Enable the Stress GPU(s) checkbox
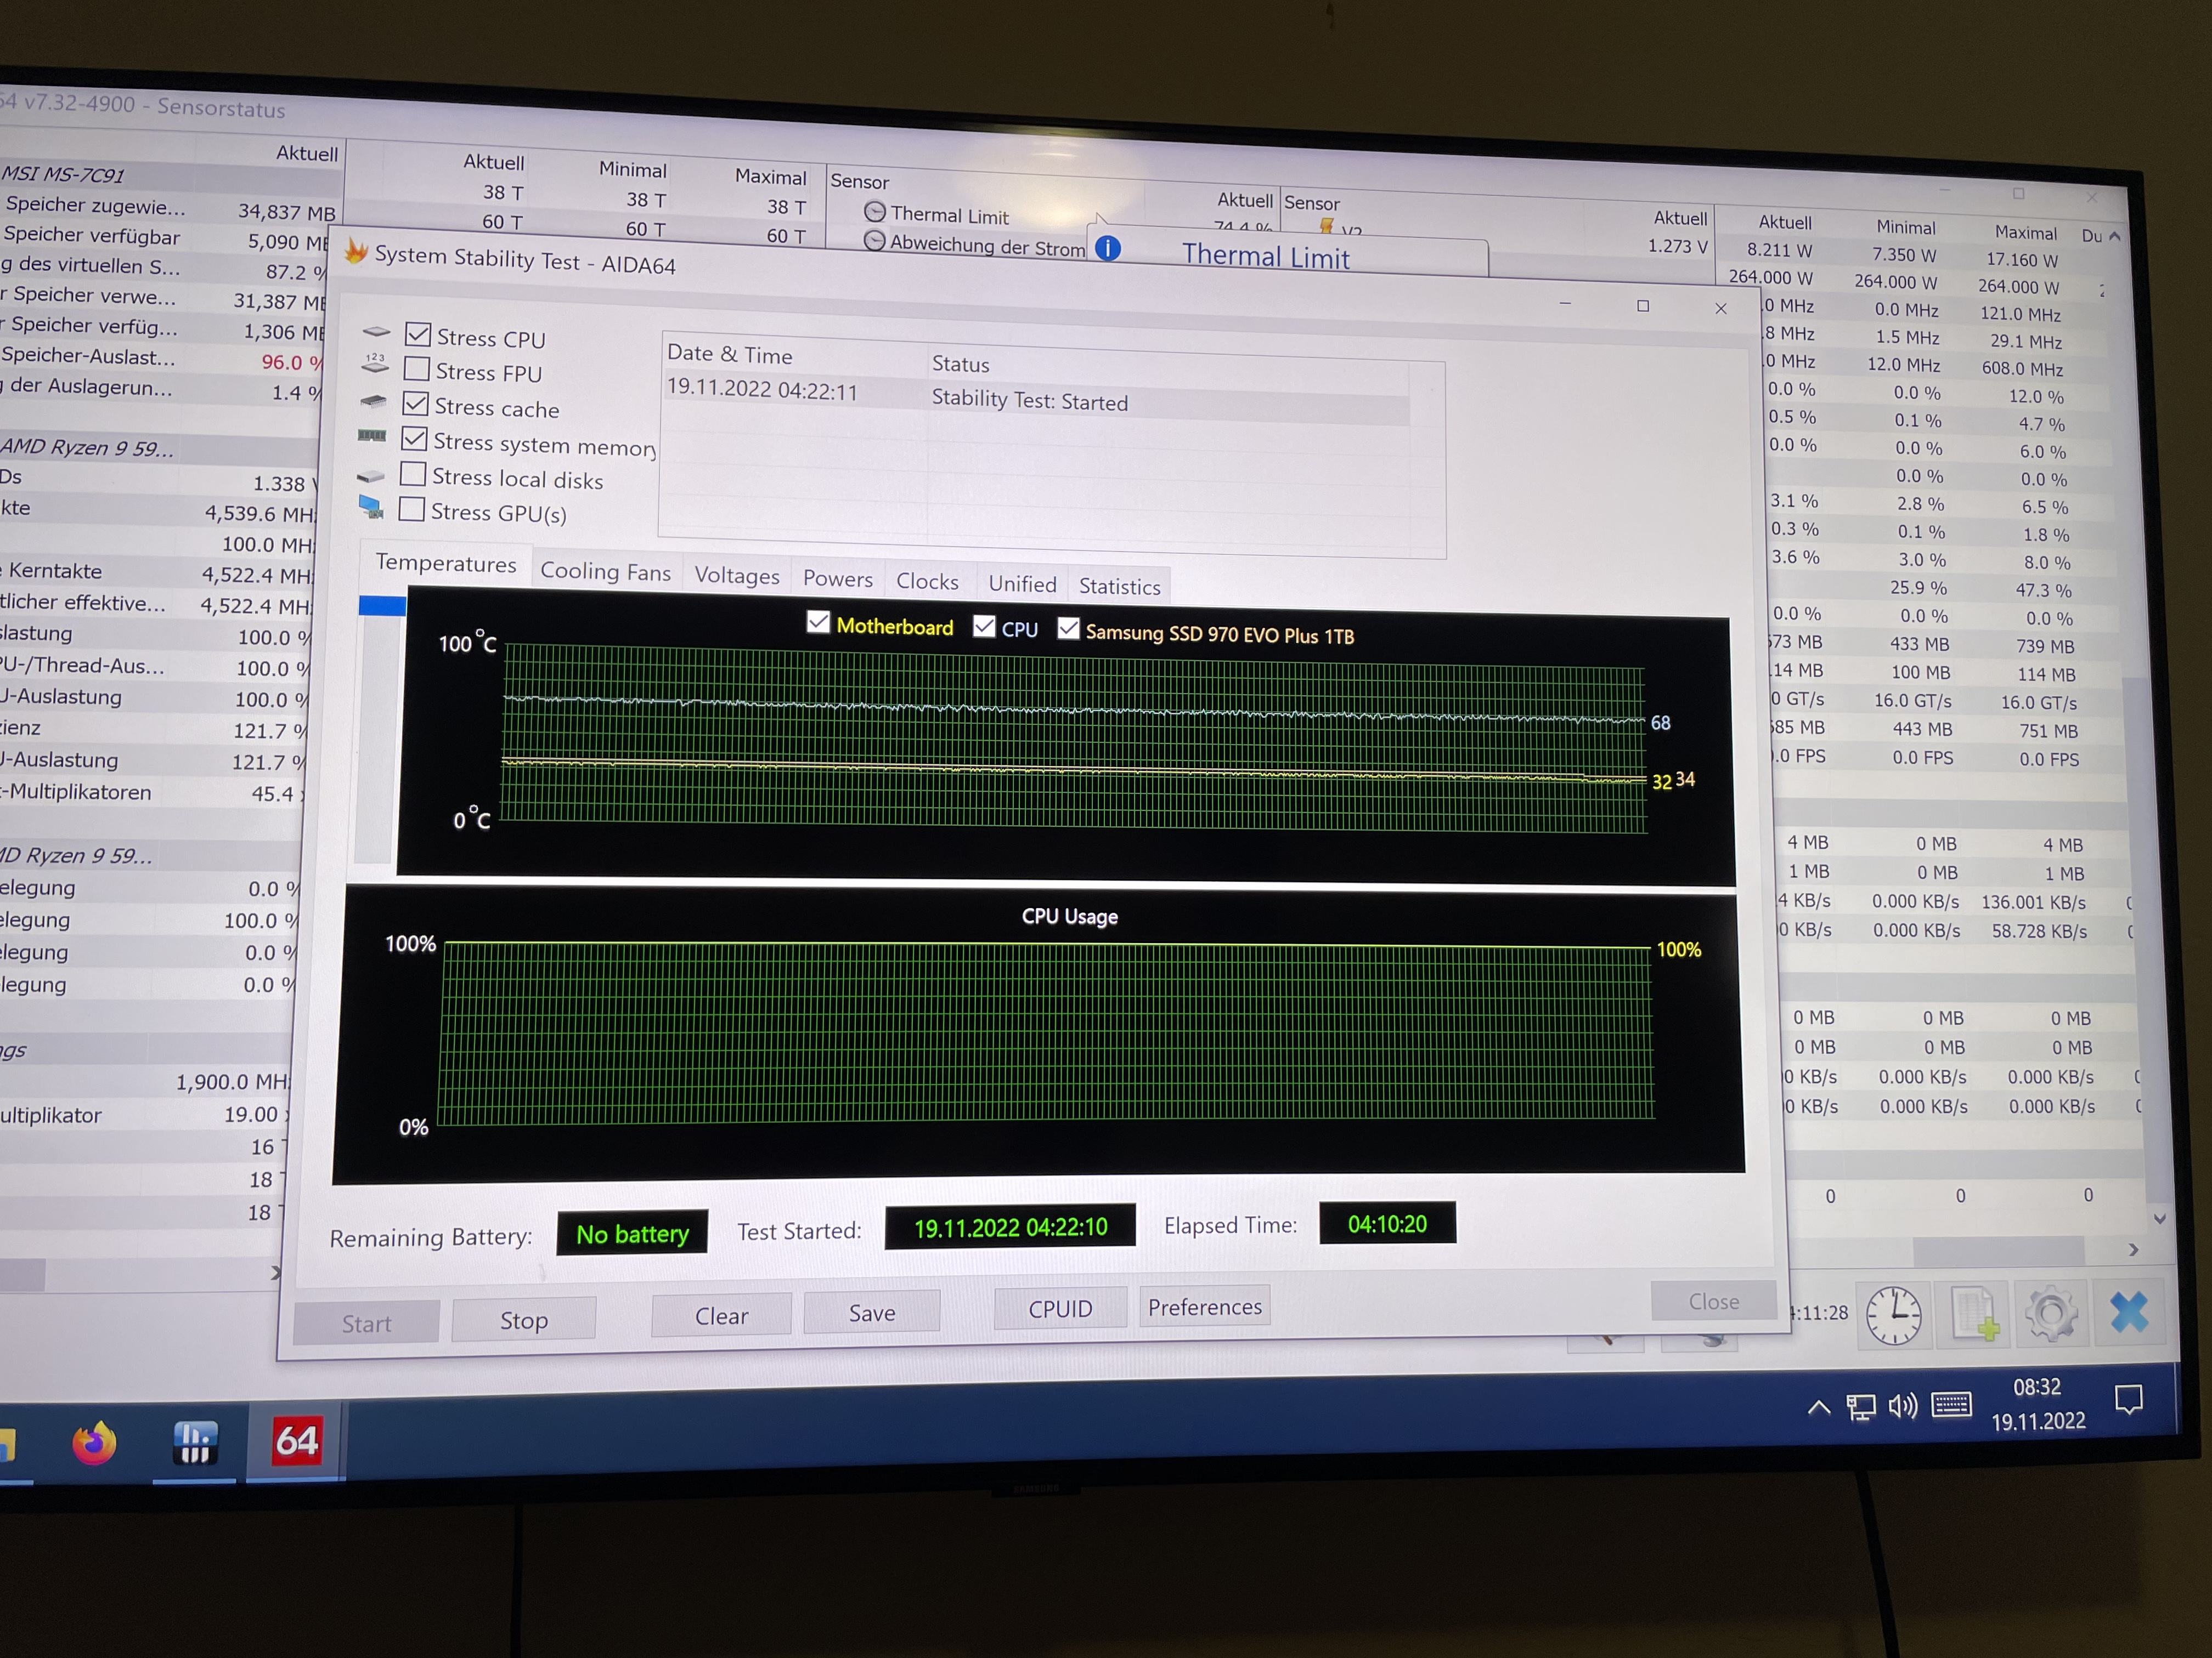The width and height of the screenshot is (2212, 1658). pyautogui.click(x=412, y=510)
